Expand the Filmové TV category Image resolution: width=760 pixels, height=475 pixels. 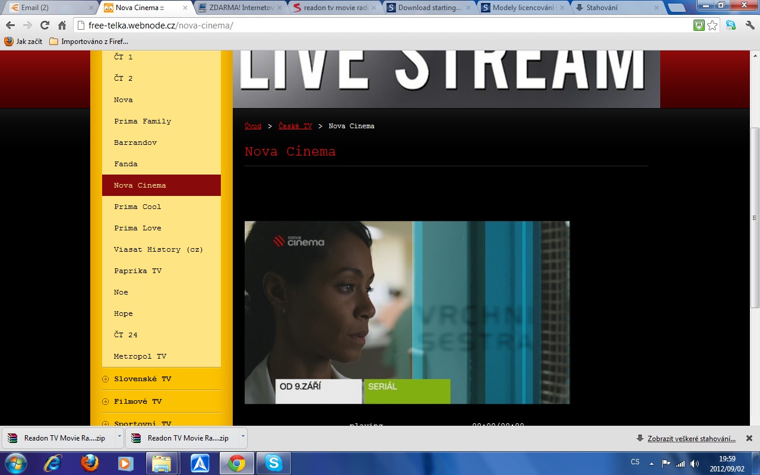(x=161, y=401)
